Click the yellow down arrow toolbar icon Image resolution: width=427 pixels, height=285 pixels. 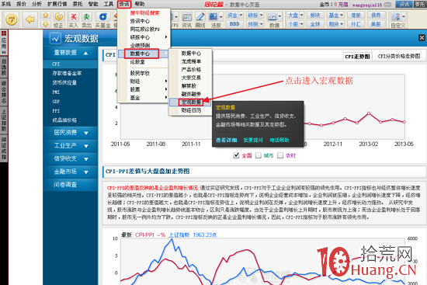46,24
